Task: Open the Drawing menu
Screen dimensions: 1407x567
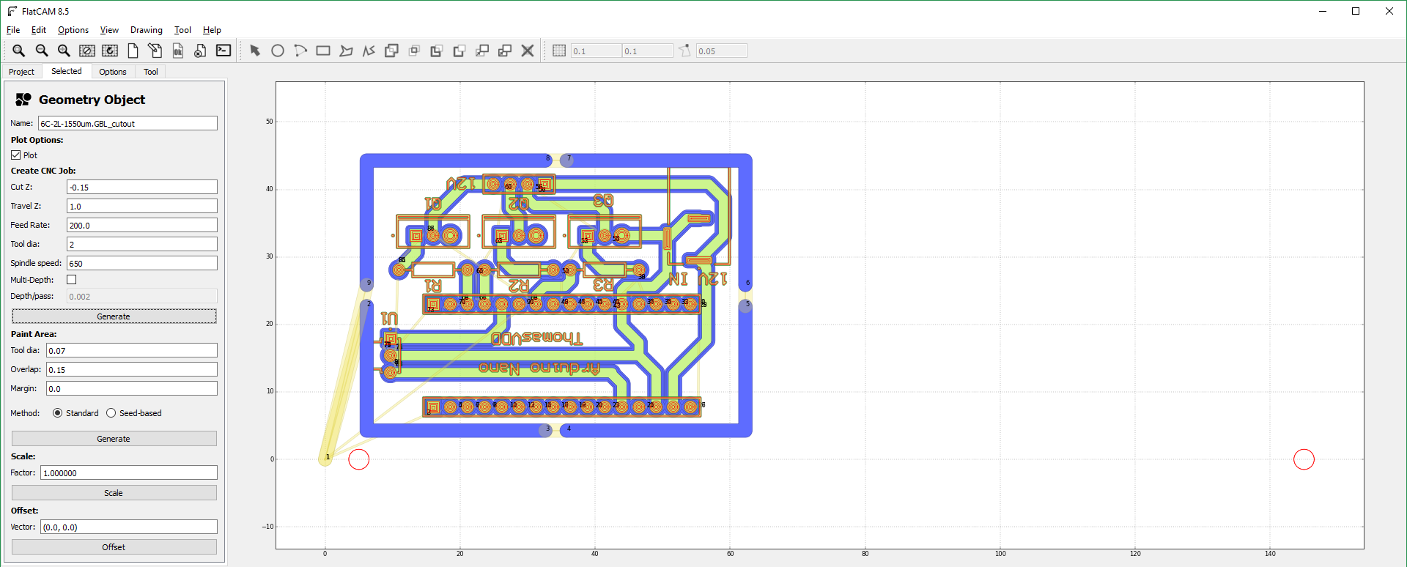Action: (147, 30)
